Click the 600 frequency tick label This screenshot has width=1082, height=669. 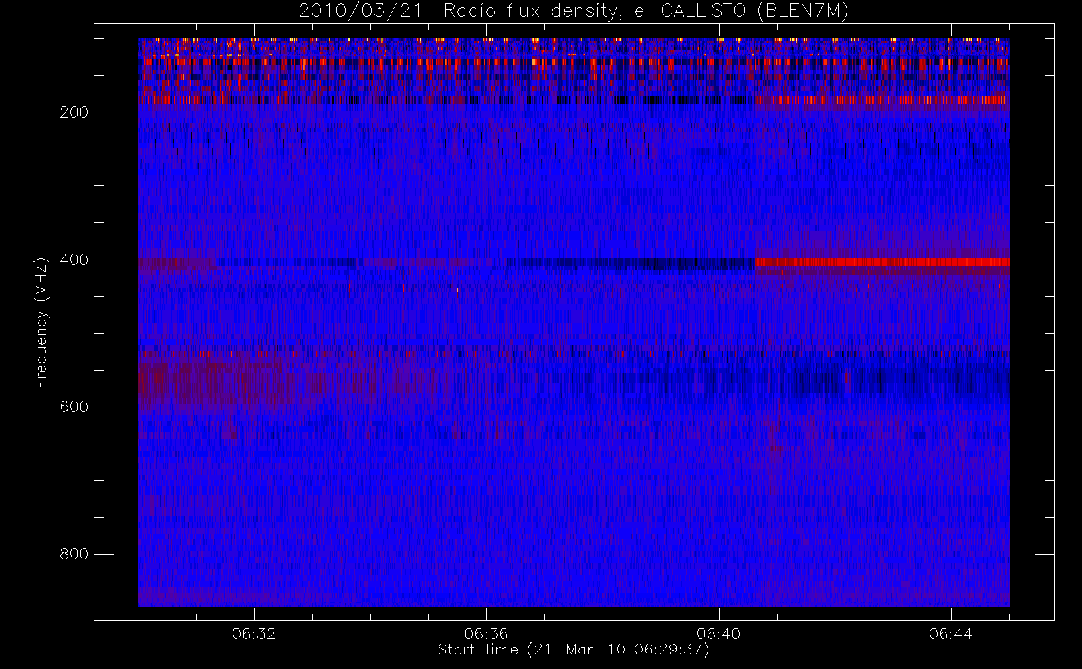coord(74,407)
